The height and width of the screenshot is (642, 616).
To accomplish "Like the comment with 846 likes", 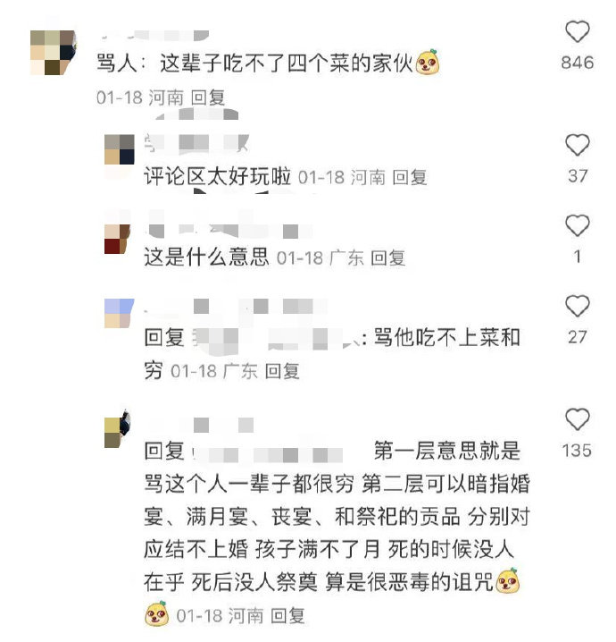I will 578,31.
